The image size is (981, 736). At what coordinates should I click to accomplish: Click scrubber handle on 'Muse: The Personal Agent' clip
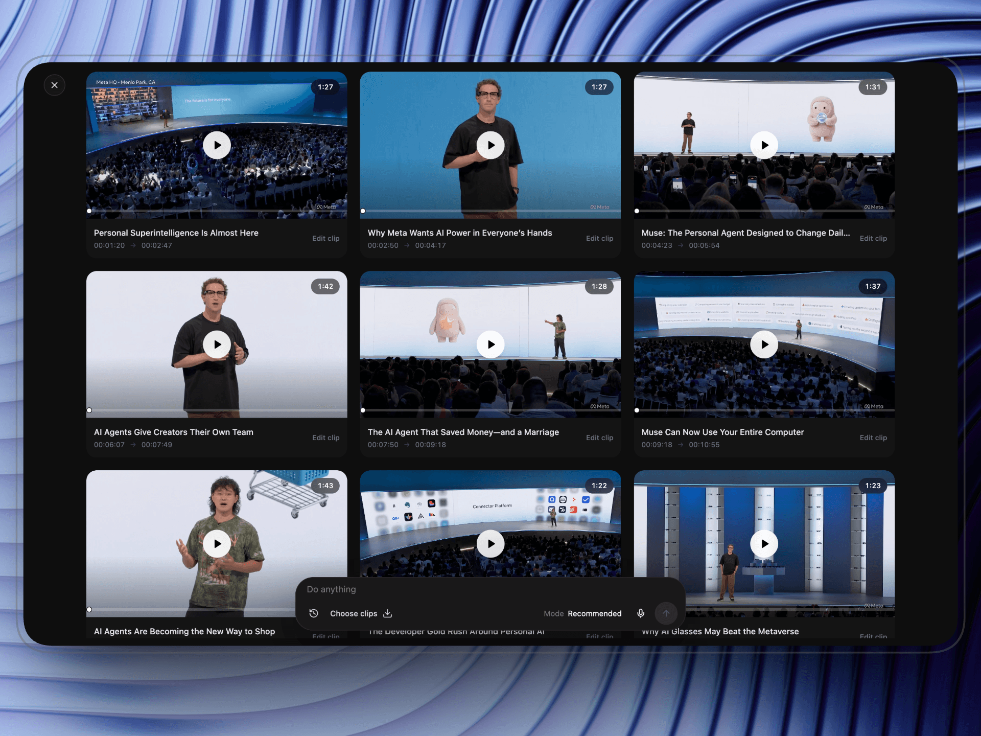(x=637, y=211)
